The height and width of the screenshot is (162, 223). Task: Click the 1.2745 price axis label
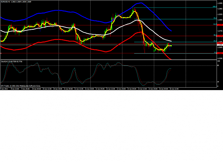[220, 31]
